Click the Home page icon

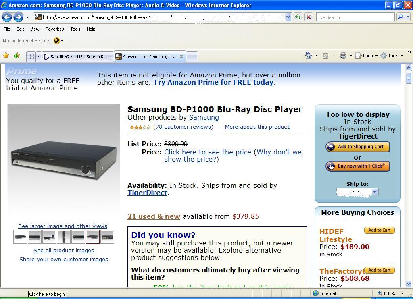(x=309, y=56)
